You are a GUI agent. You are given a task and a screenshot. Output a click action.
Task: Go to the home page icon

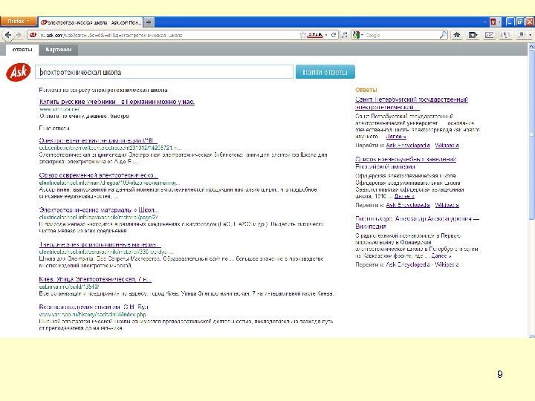click(456, 35)
